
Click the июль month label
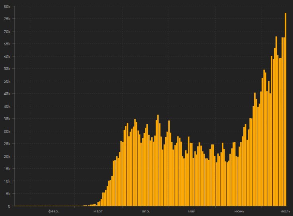point(285,211)
